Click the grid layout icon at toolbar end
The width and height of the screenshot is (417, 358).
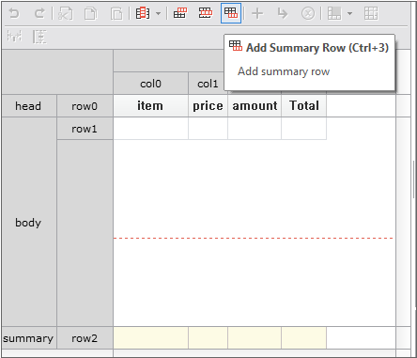[x=371, y=13]
